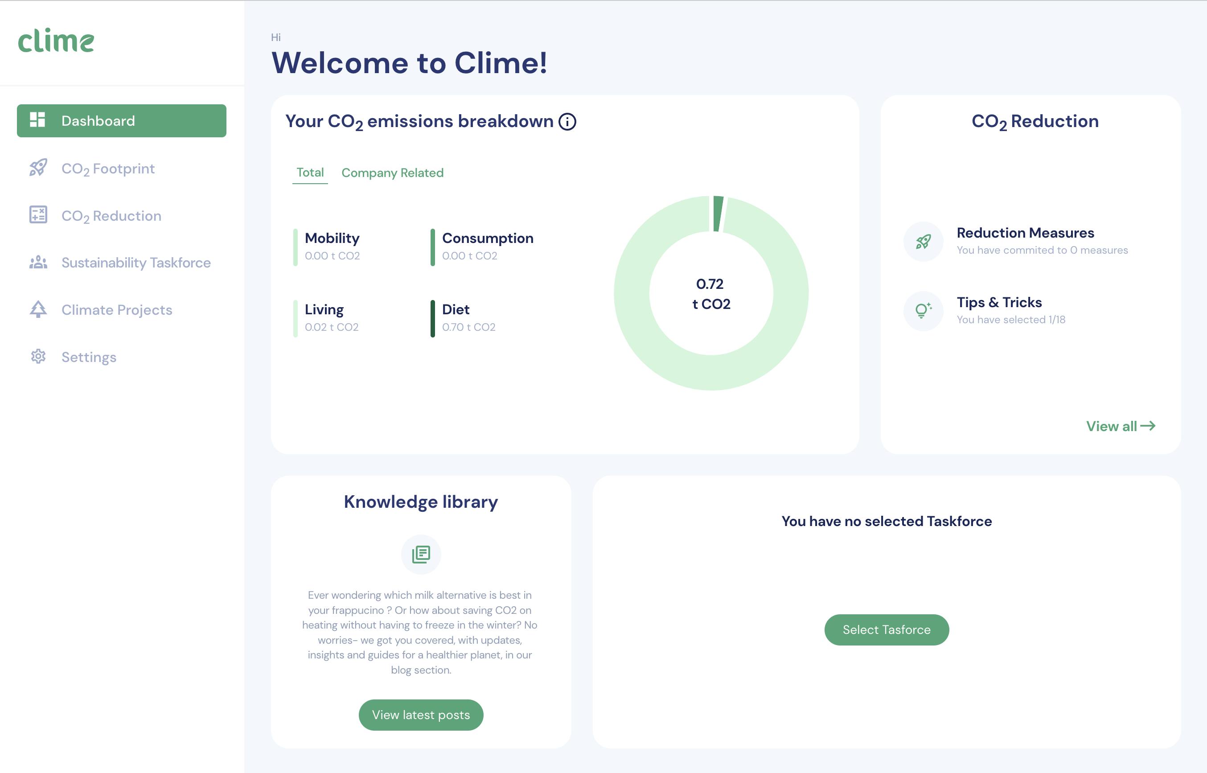This screenshot has width=1207, height=773.
Task: Click the CO2 Reduction card heading
Action: [1035, 121]
